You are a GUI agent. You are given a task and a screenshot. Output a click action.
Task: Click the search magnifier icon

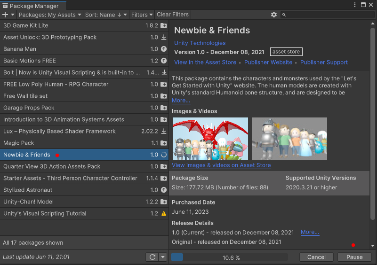click(284, 15)
